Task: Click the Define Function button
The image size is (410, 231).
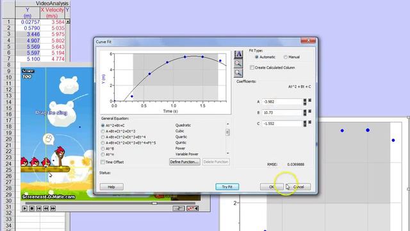Action: pyautogui.click(x=184, y=162)
